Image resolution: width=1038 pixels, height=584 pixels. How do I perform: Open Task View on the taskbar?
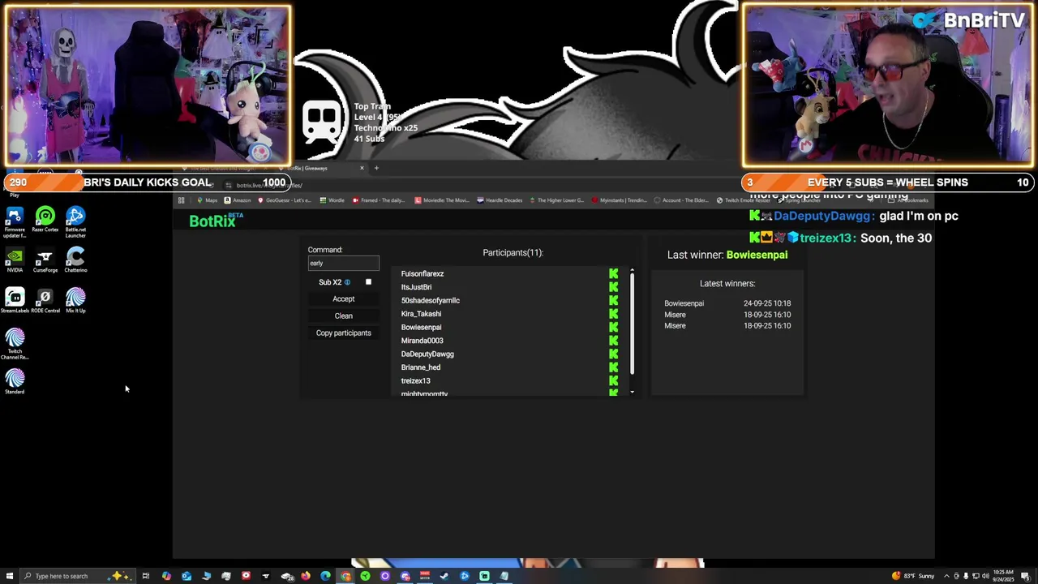tap(146, 576)
